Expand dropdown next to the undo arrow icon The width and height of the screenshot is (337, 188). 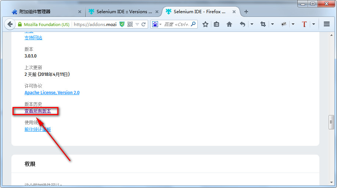point(252,24)
